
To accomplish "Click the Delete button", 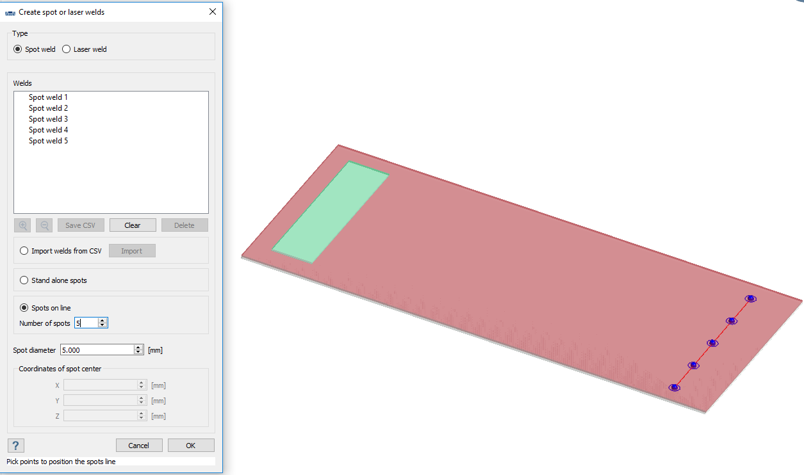I will [x=185, y=225].
